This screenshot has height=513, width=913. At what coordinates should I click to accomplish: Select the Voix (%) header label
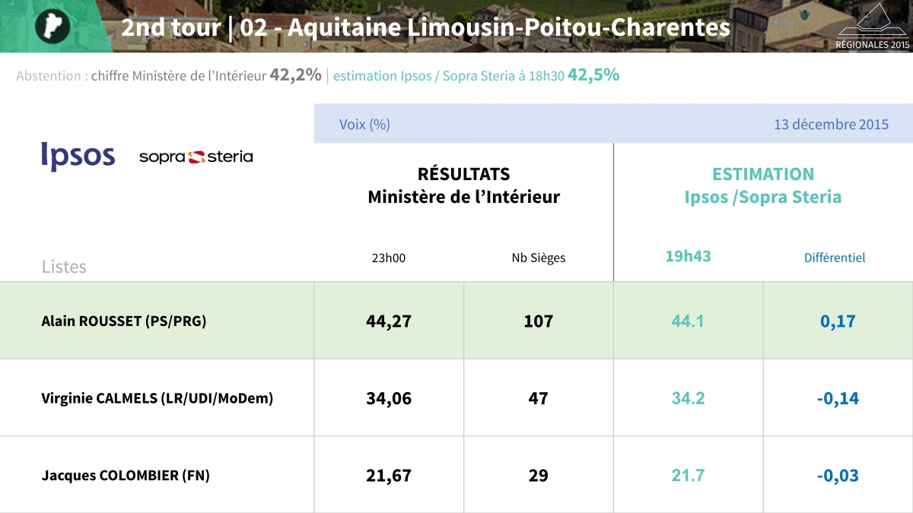click(x=364, y=124)
